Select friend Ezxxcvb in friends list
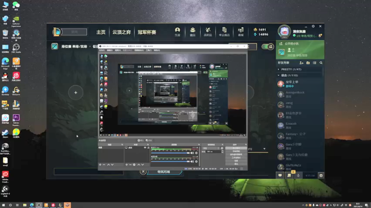The image size is (371, 208). (300, 125)
